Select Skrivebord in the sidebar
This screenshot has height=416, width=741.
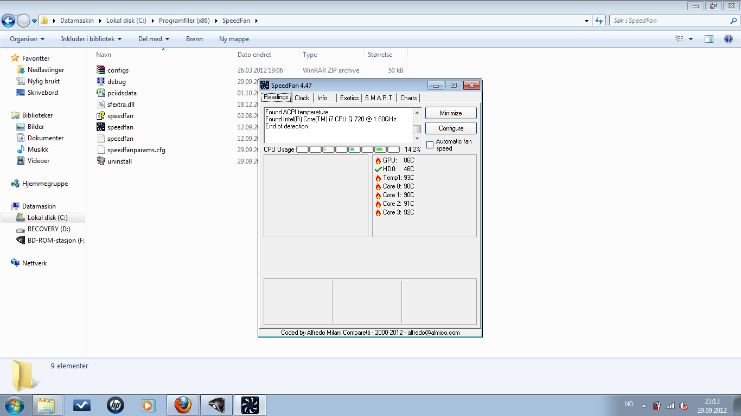pos(43,93)
